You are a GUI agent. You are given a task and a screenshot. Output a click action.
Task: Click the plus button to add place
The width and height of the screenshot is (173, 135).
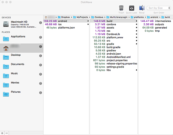coord(2,133)
